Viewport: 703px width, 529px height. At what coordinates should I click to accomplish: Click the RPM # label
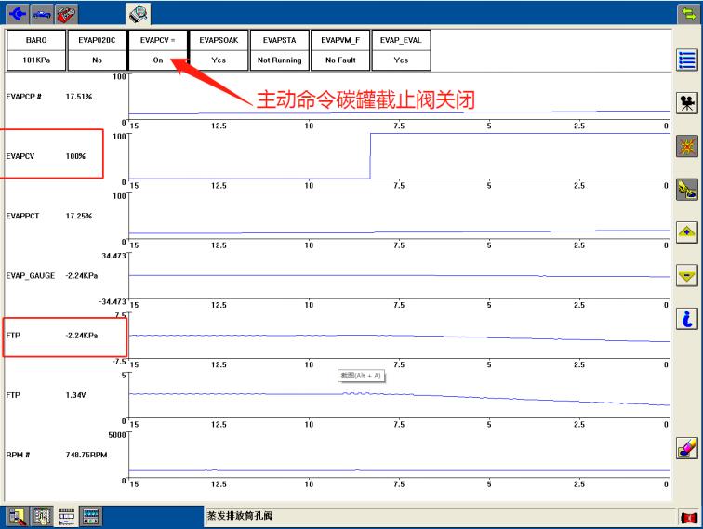pos(18,455)
